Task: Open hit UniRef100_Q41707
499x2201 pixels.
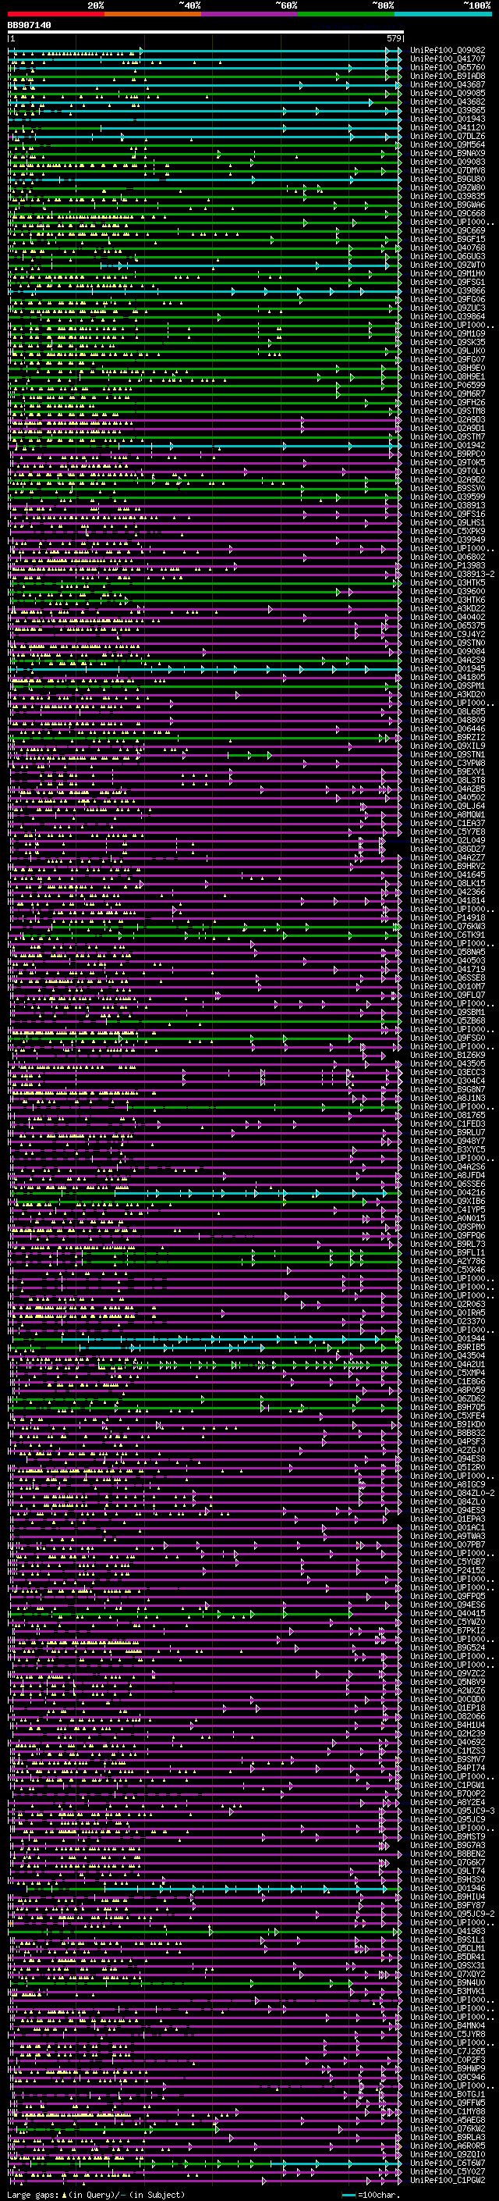Action: [x=448, y=59]
